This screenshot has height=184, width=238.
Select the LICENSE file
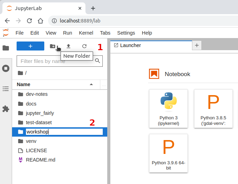click(59, 150)
